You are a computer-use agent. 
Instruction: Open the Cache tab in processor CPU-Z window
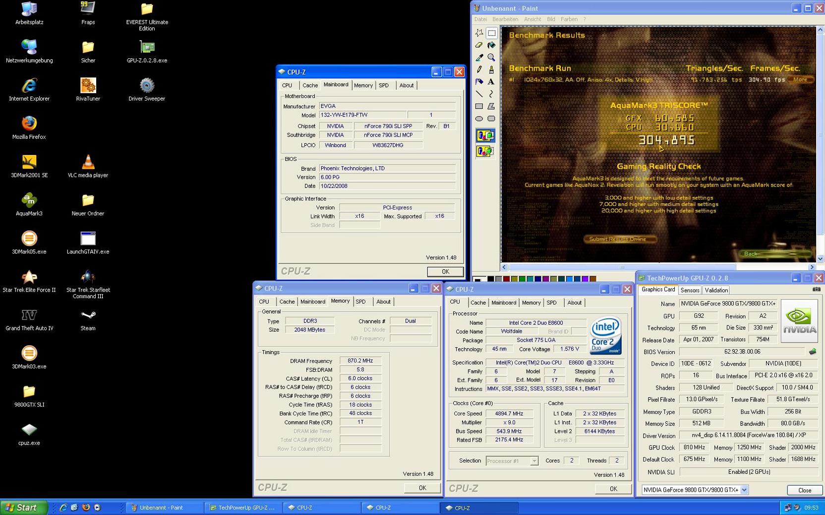coord(478,303)
